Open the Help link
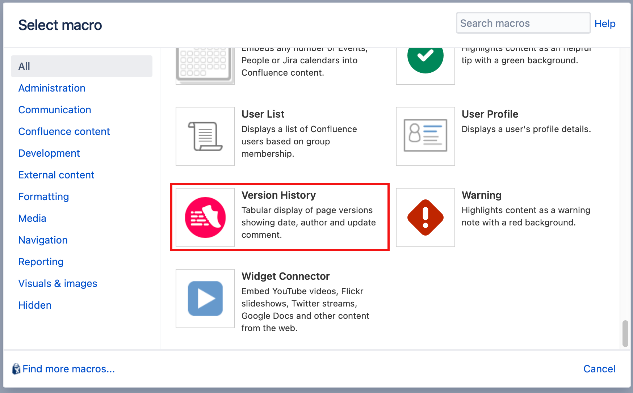 click(605, 24)
